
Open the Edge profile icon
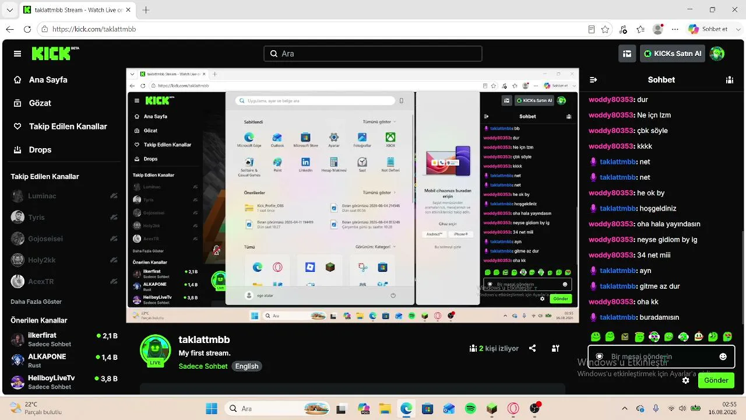tap(658, 29)
